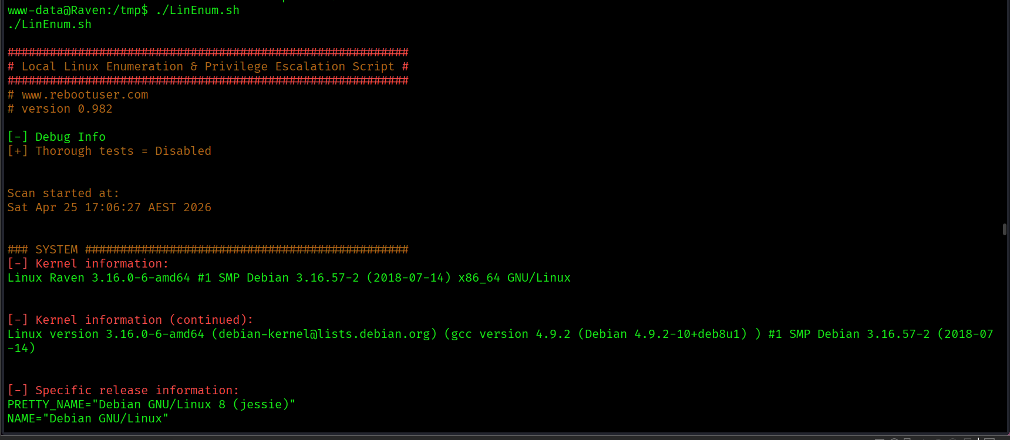Screen dimensions: 1010x440
Task: Click the terminal scrollbar thumb
Action: click(x=1005, y=229)
